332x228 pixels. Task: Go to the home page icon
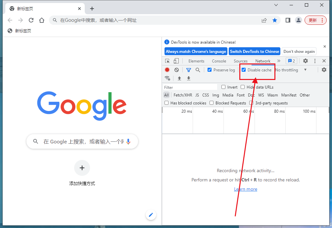pyautogui.click(x=42, y=20)
